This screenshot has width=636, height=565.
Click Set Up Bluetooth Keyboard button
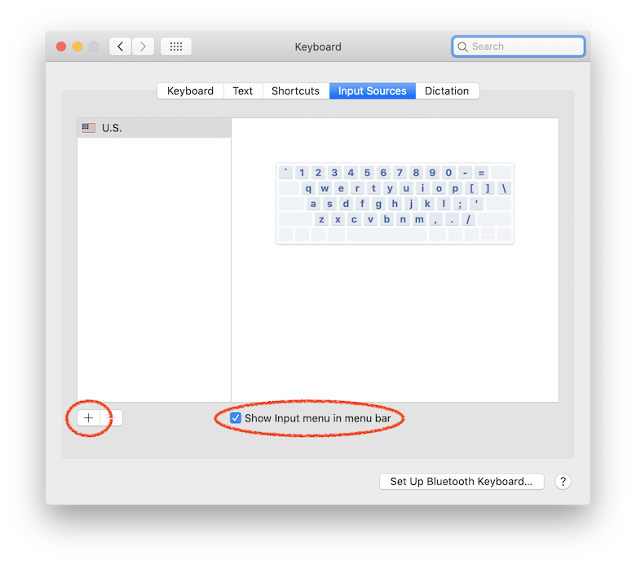462,482
